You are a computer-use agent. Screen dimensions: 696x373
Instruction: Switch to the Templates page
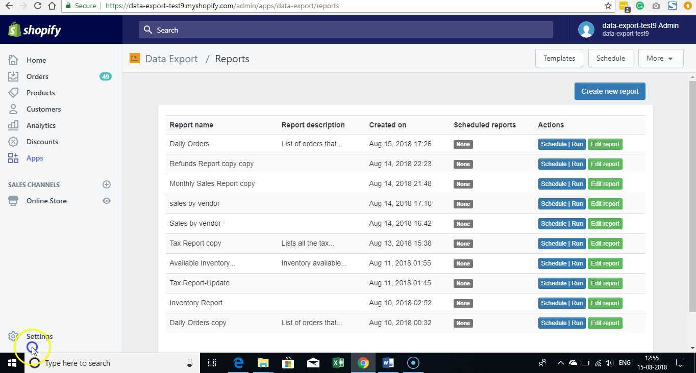(x=559, y=58)
